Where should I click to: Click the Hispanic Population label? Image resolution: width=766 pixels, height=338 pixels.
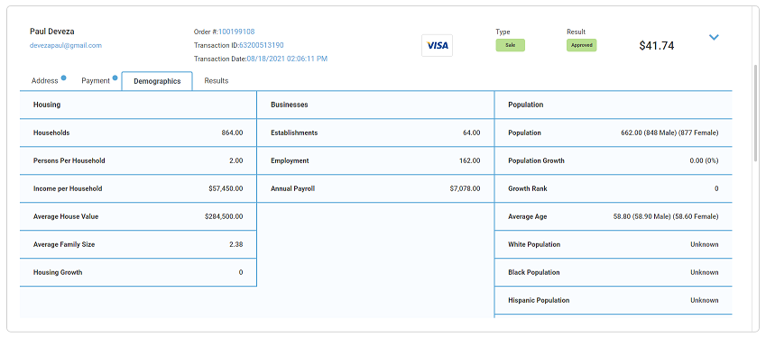(539, 300)
